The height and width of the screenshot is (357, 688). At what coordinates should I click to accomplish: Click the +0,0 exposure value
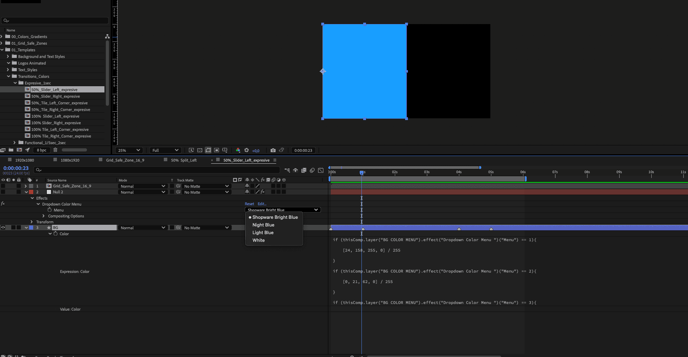pos(256,151)
